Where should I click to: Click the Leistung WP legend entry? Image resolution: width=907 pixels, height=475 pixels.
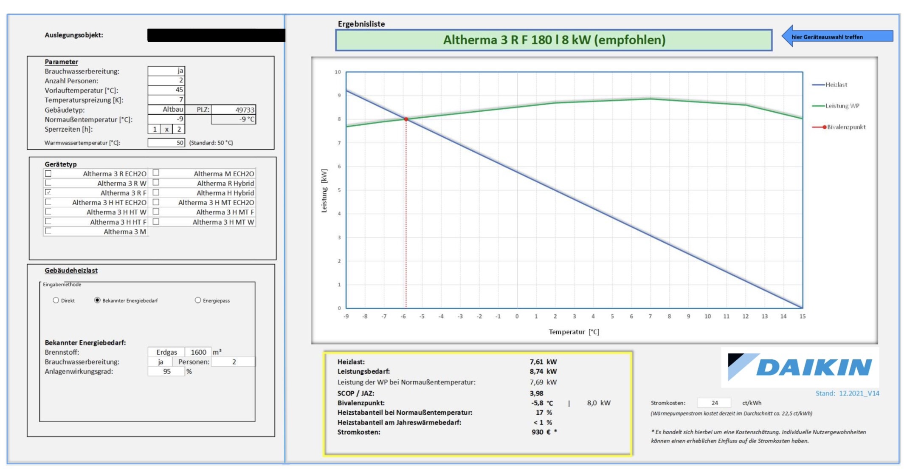click(x=836, y=106)
